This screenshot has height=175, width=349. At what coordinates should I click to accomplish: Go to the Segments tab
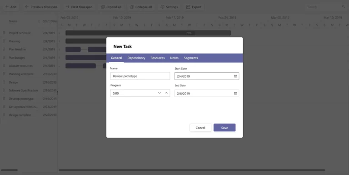[x=191, y=58]
